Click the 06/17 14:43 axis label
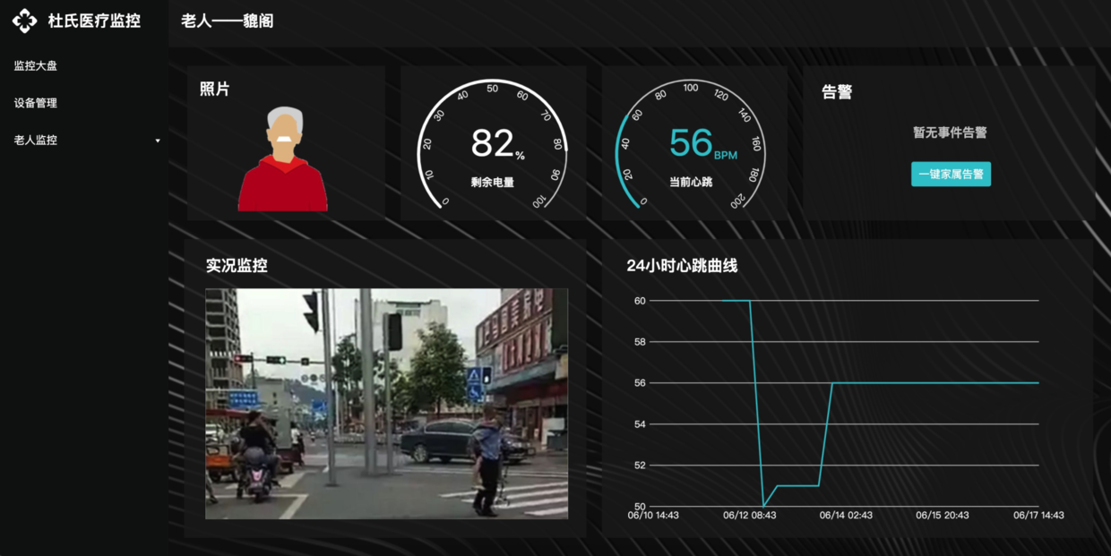Image resolution: width=1111 pixels, height=556 pixels. pos(1038,516)
